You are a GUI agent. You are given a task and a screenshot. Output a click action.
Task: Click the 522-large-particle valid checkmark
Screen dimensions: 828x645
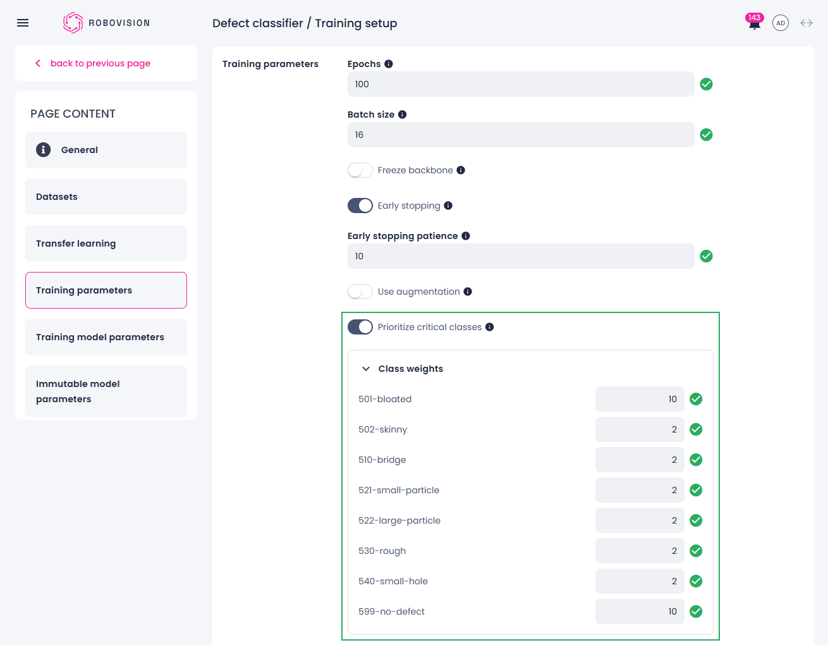point(696,520)
